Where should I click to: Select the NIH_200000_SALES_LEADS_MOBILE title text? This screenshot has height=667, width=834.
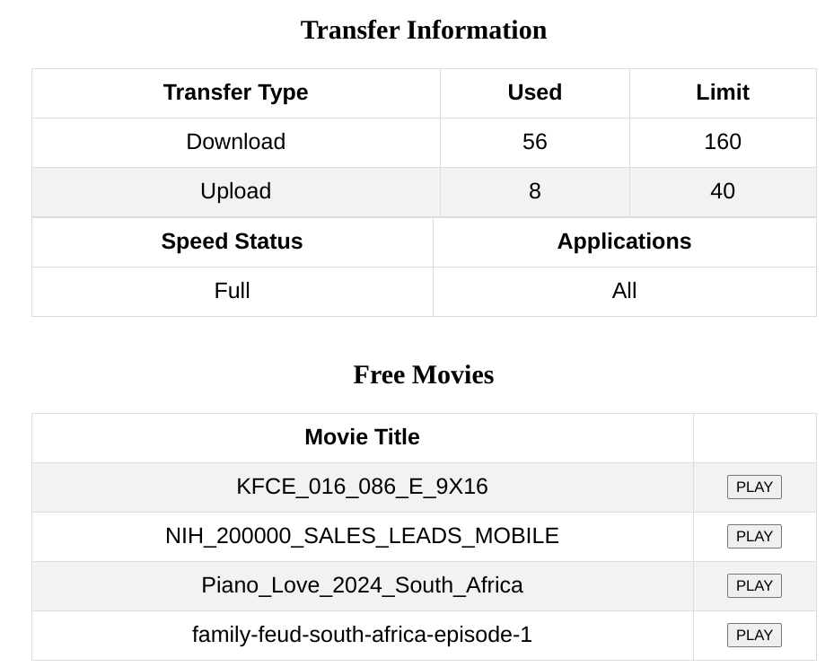362,536
